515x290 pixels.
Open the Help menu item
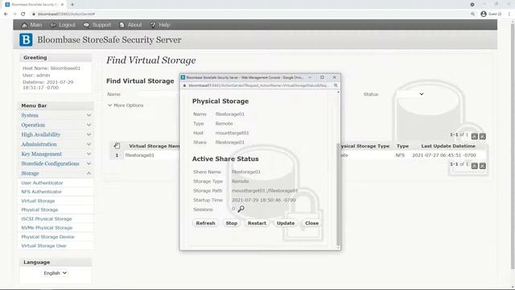point(160,25)
